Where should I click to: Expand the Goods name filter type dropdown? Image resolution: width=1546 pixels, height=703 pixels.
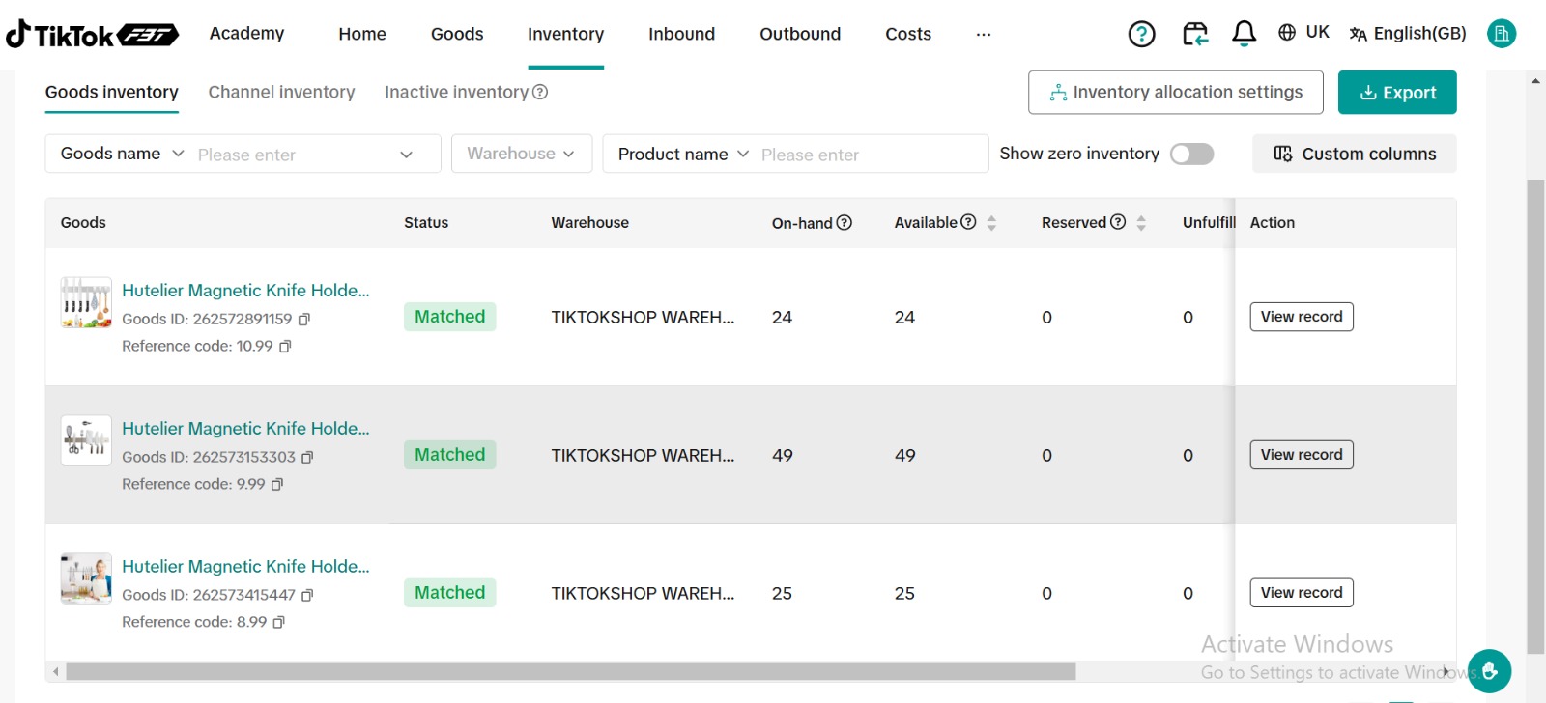click(x=122, y=154)
